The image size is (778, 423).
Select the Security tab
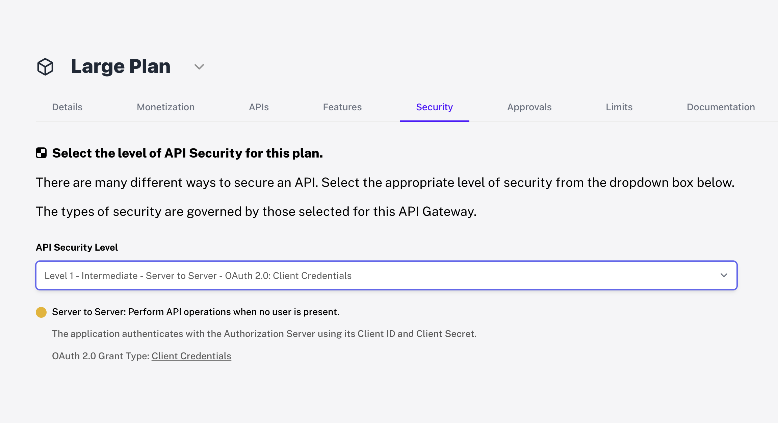point(434,107)
